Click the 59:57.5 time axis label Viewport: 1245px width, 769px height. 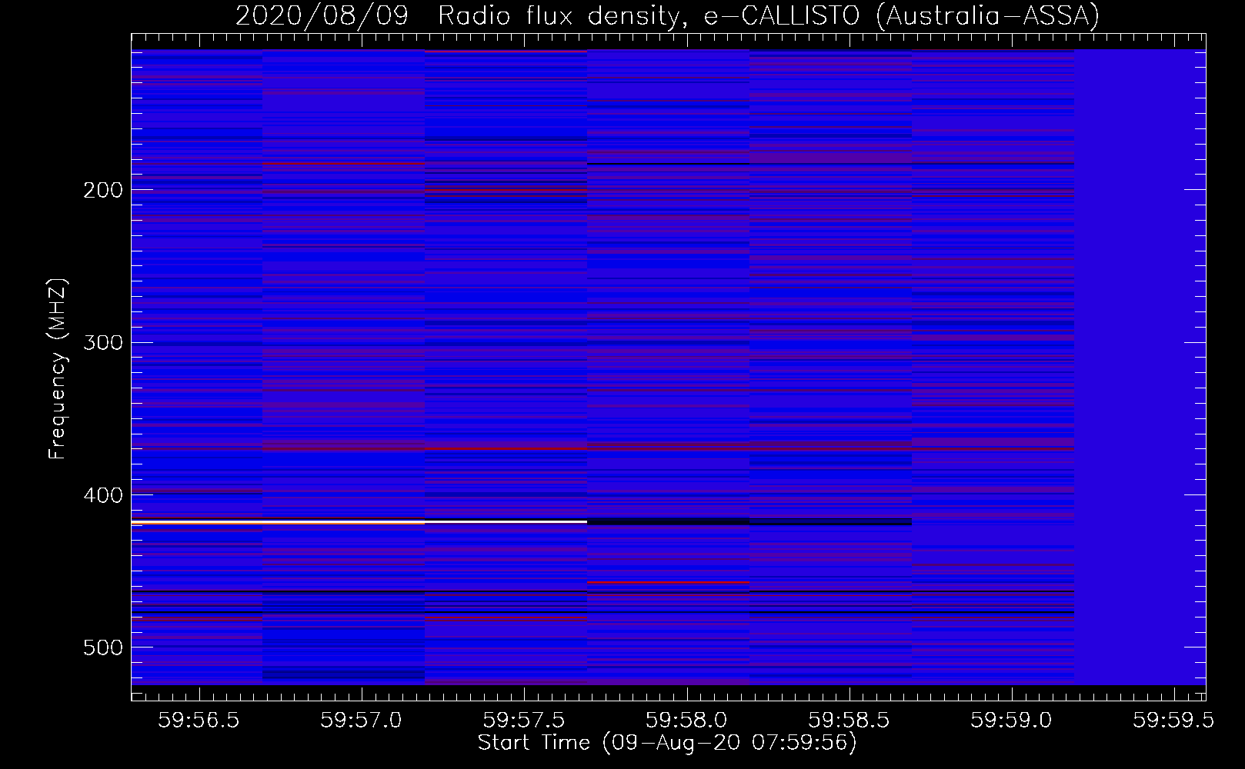[x=523, y=721]
